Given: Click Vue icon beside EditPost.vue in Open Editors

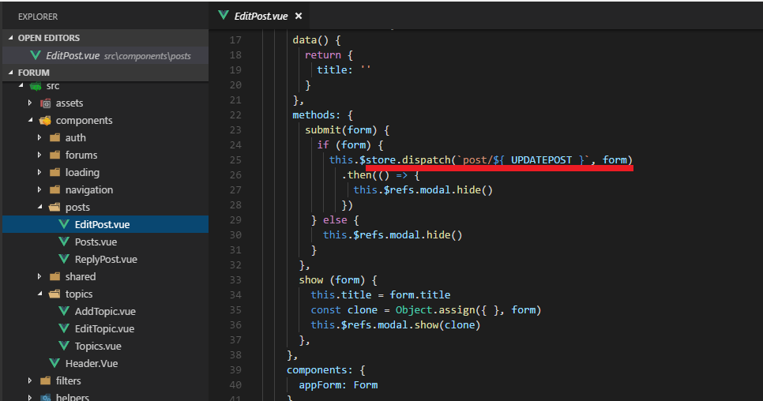Looking at the screenshot, I should click(x=36, y=55).
